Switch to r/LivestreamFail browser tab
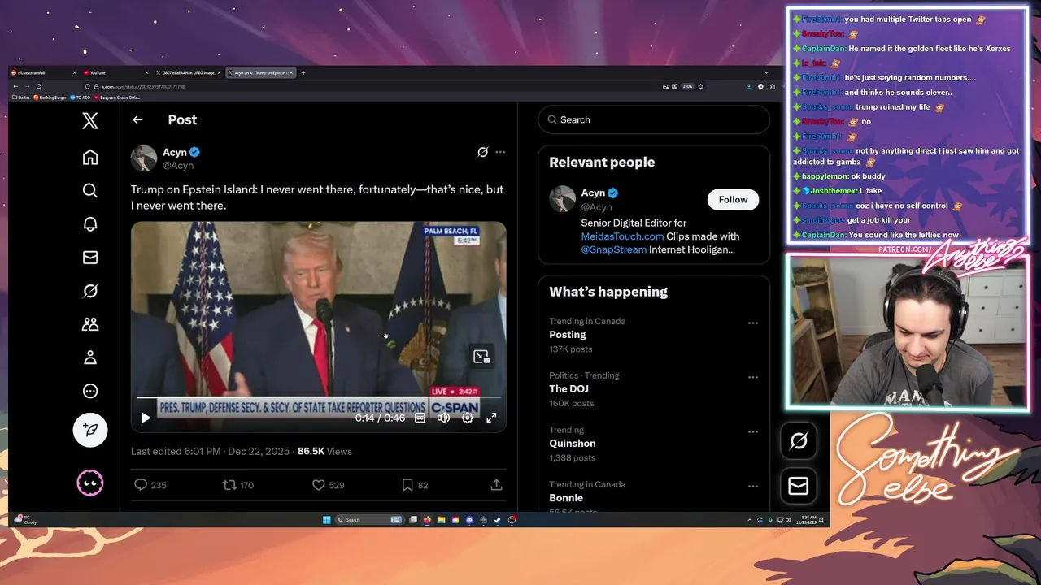 44,72
